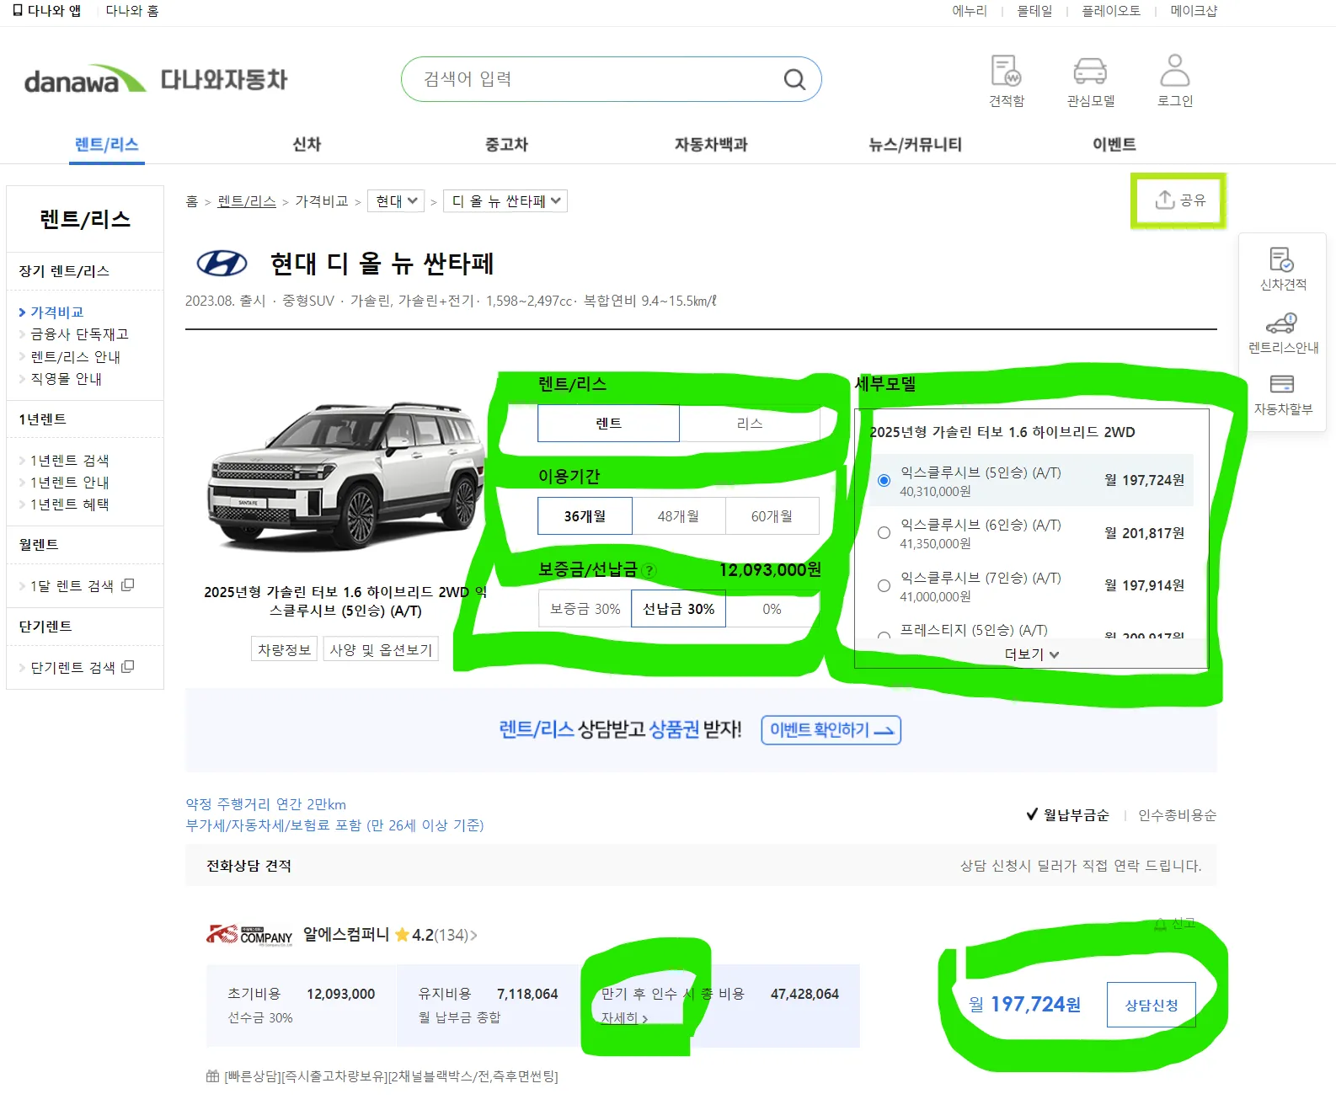This screenshot has height=1110, width=1336.
Task: Open 1년렌트 혜택 in sidebar
Action: click(70, 504)
